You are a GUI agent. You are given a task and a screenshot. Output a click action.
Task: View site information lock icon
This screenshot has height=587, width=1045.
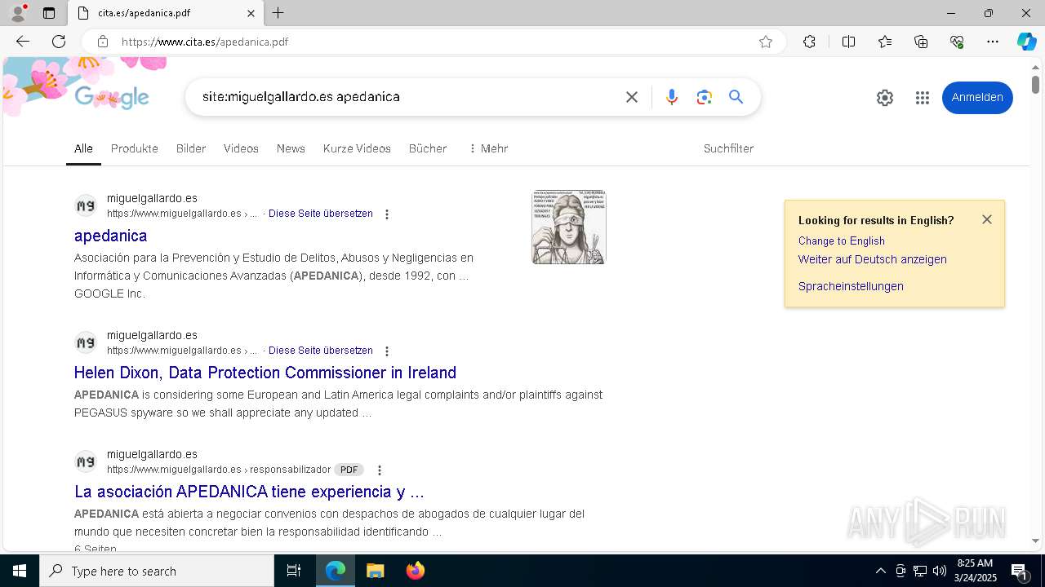pyautogui.click(x=103, y=42)
